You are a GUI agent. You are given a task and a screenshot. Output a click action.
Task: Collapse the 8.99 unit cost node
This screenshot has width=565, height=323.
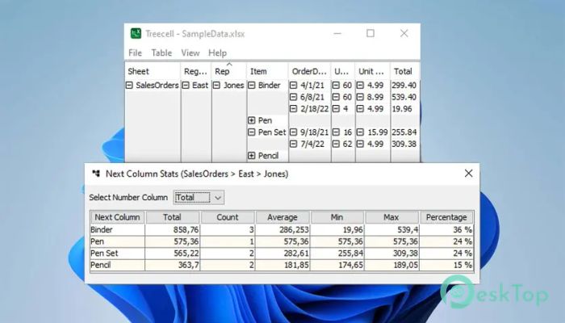360,97
